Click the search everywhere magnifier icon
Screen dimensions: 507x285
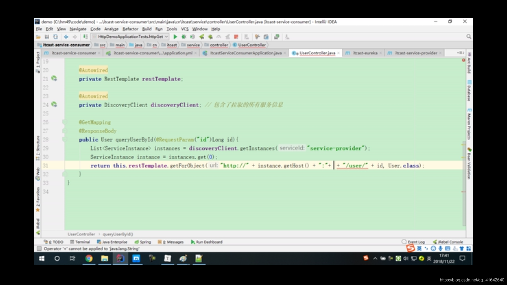469,36
